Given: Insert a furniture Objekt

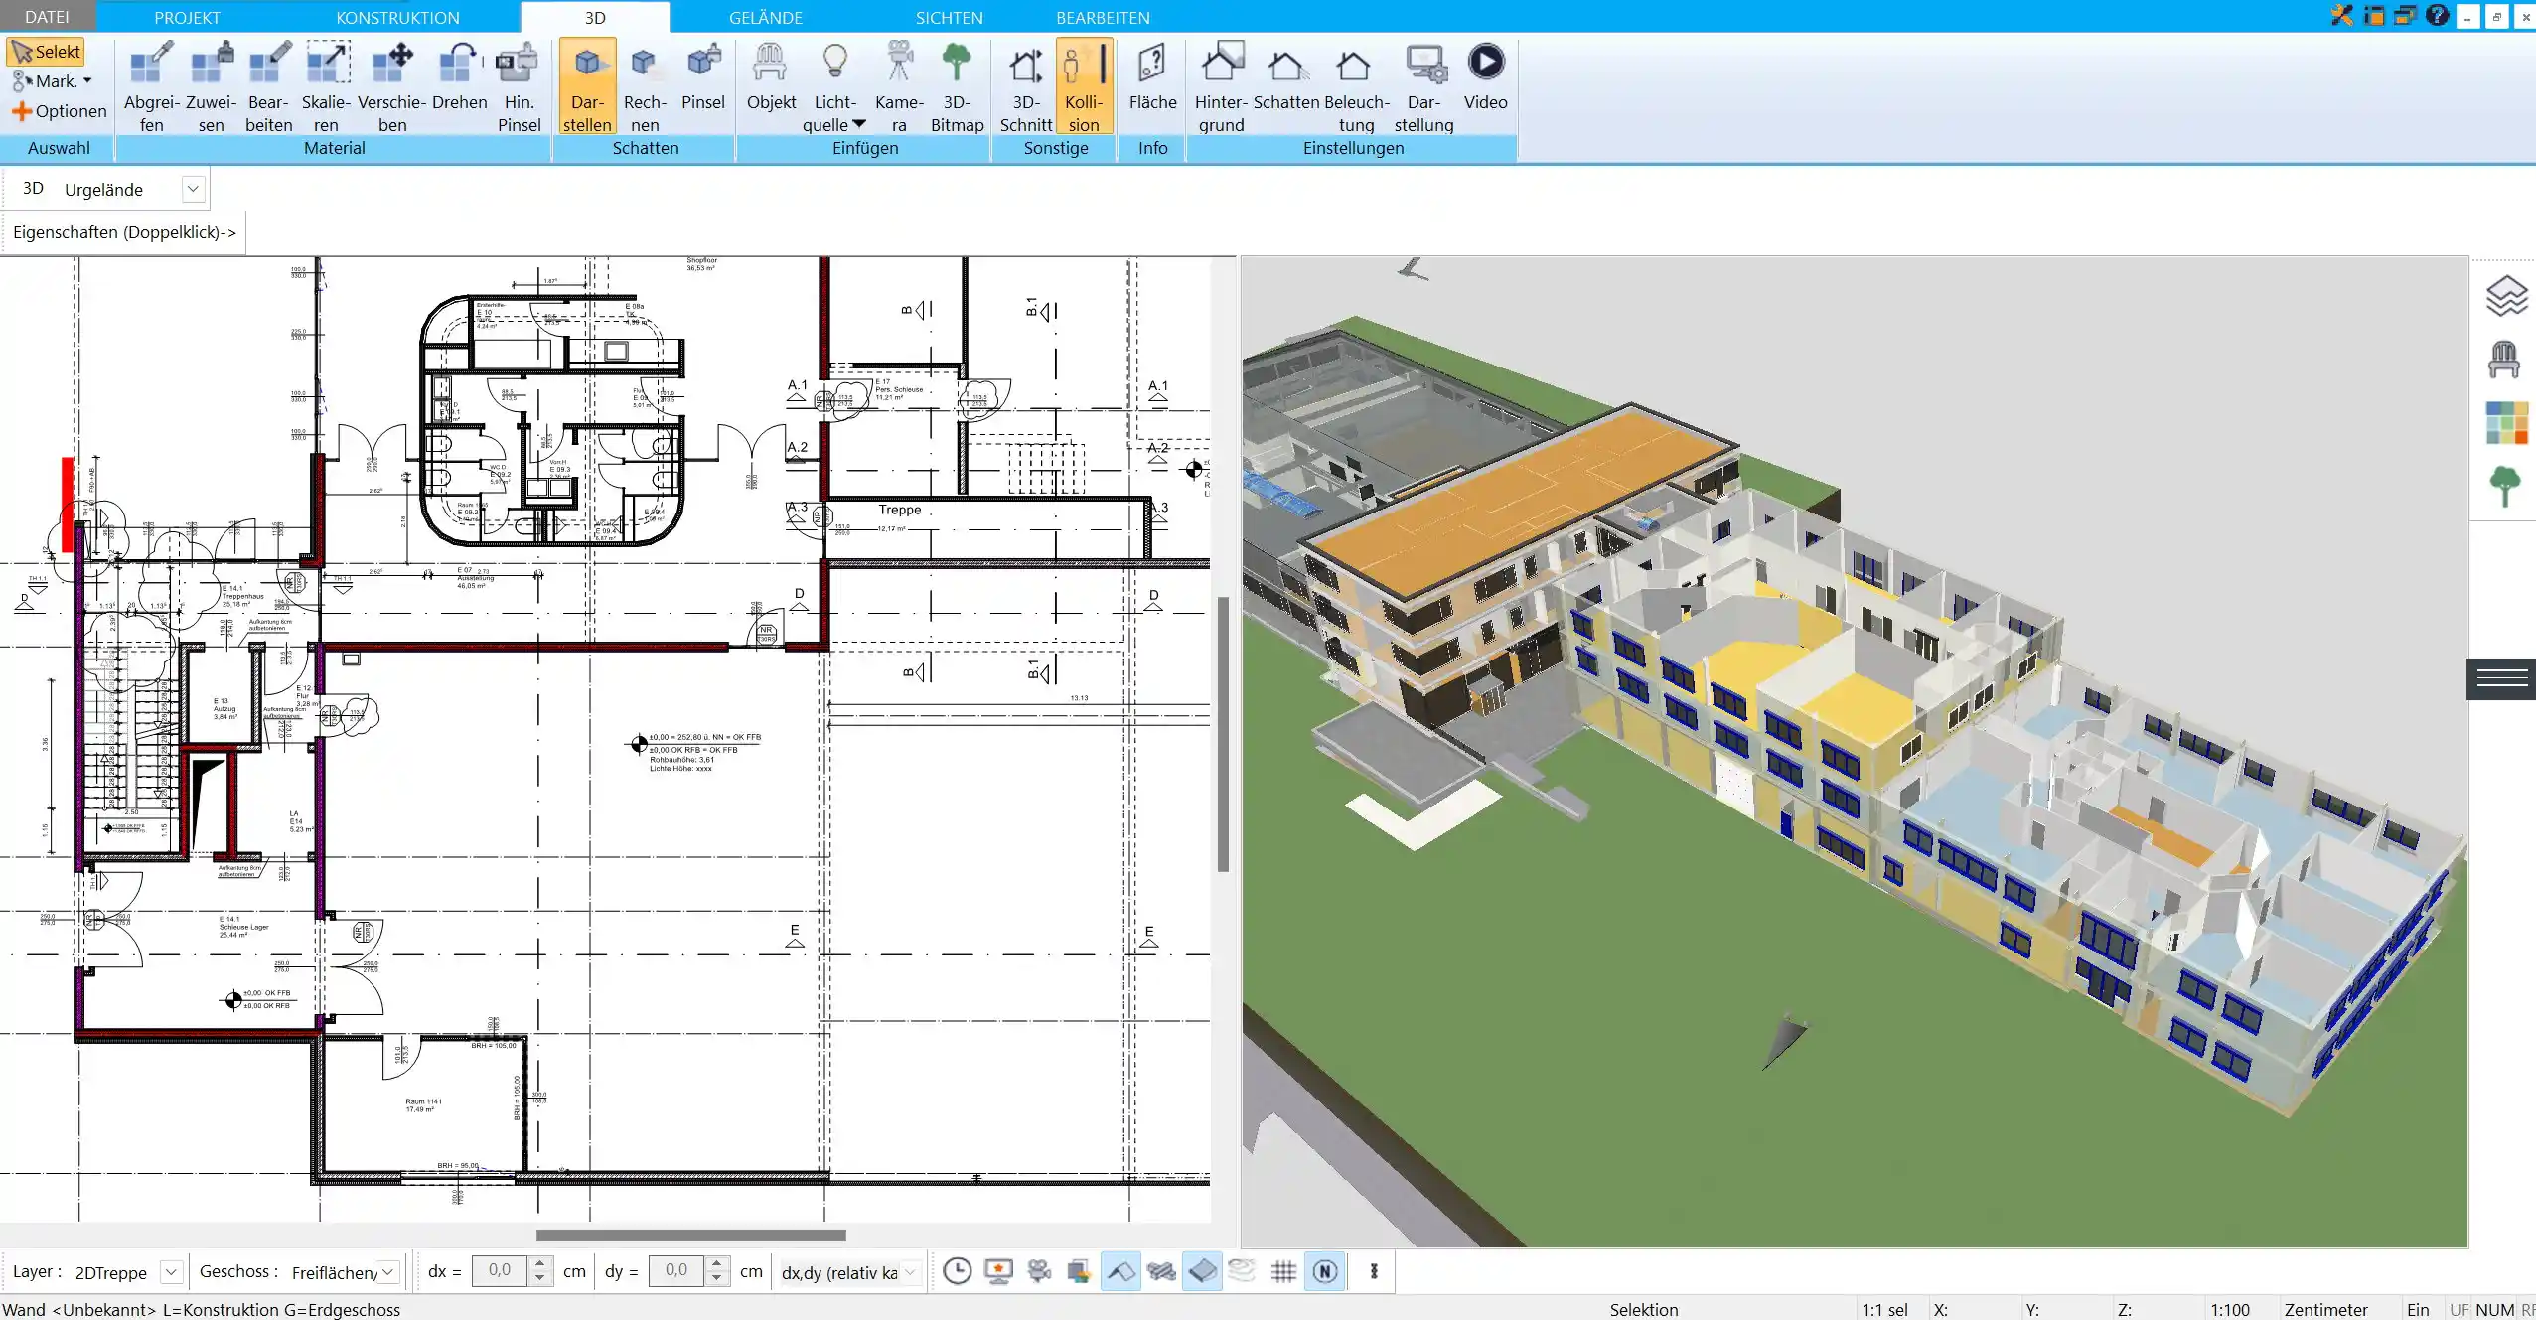Looking at the screenshot, I should click(771, 77).
